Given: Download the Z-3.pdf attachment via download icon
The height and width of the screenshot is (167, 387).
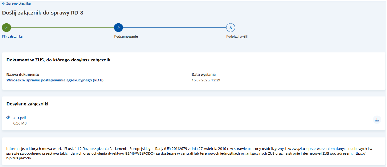Looking at the screenshot, I should pos(377,120).
